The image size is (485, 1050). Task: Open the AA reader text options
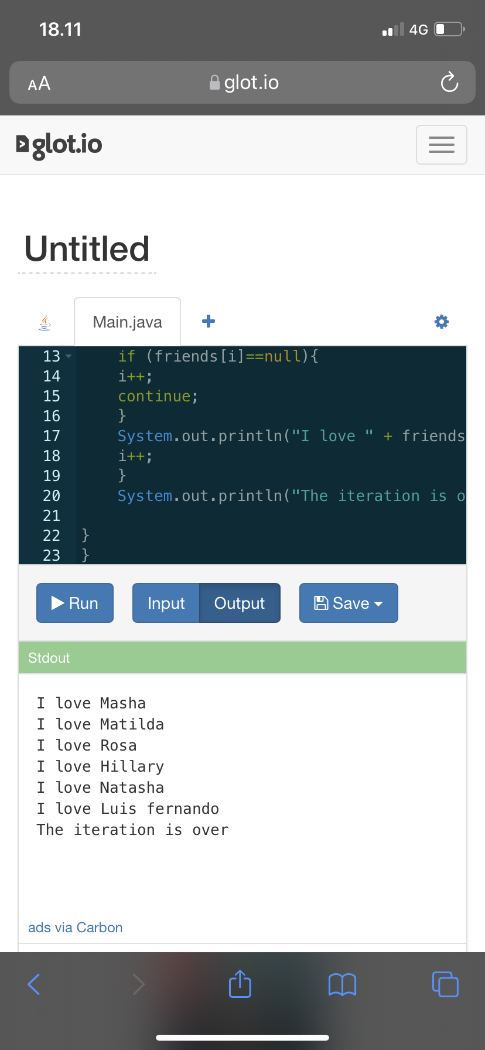pyautogui.click(x=39, y=84)
